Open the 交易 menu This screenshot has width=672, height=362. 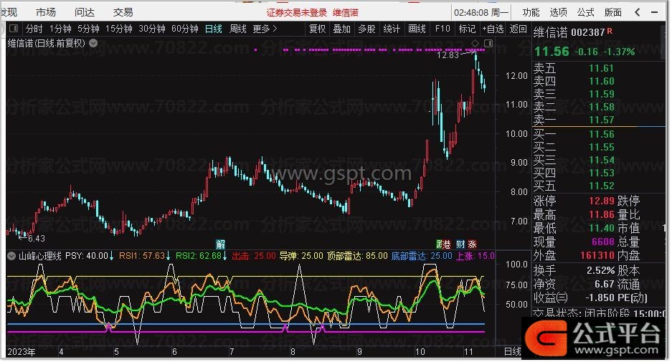(x=123, y=12)
